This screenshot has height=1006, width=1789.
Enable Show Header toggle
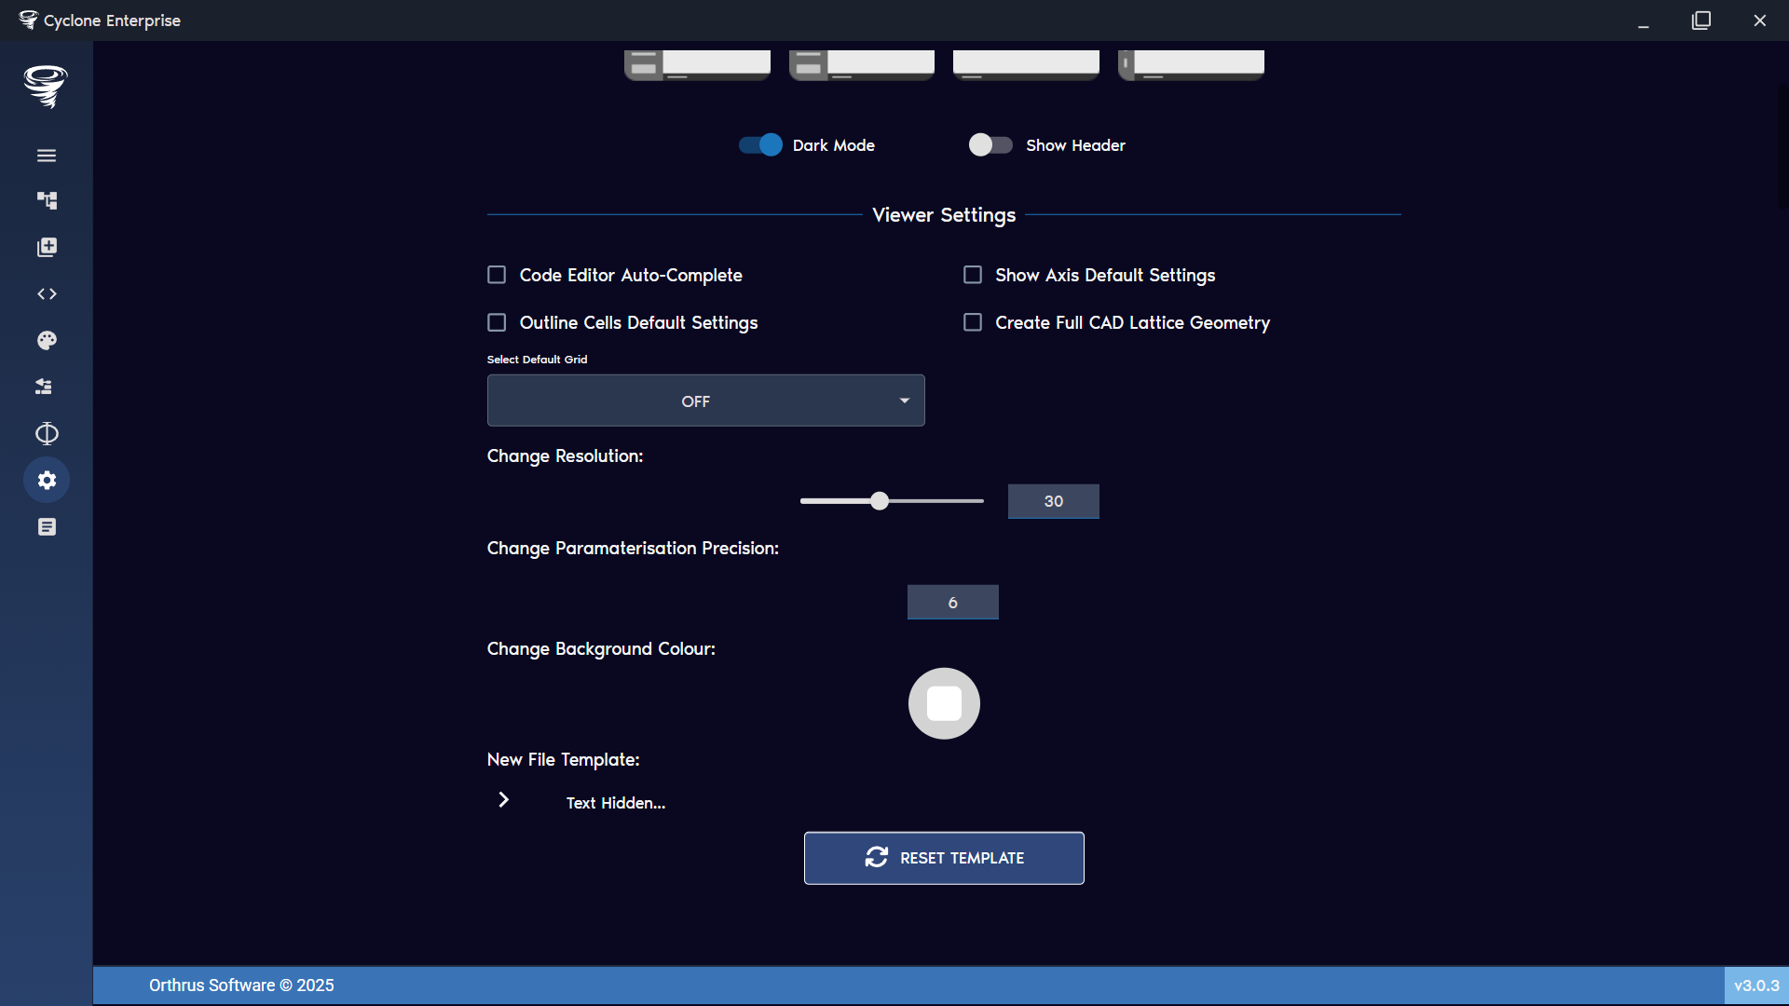[x=990, y=144]
